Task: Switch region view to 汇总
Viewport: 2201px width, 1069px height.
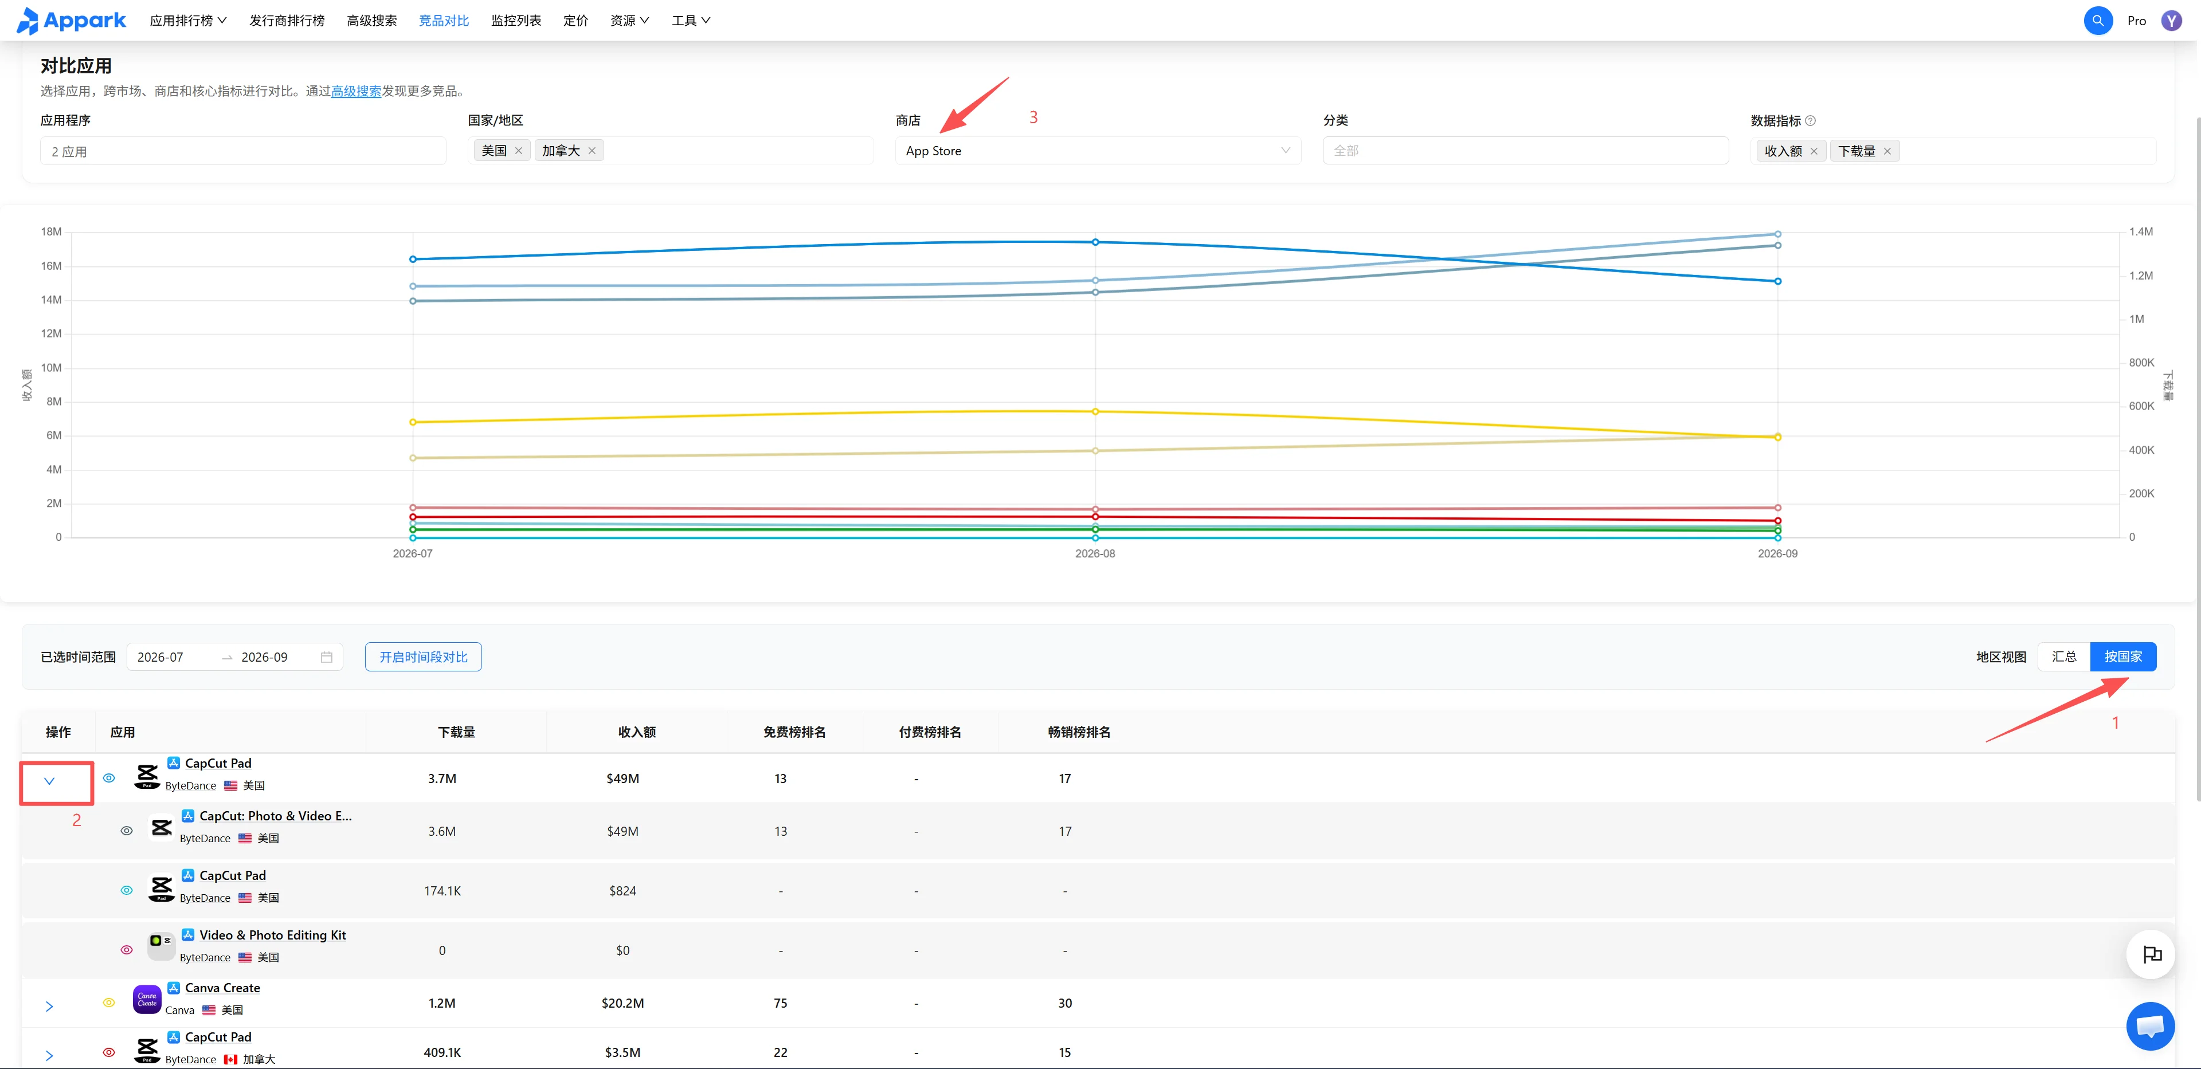Action: (x=2063, y=657)
